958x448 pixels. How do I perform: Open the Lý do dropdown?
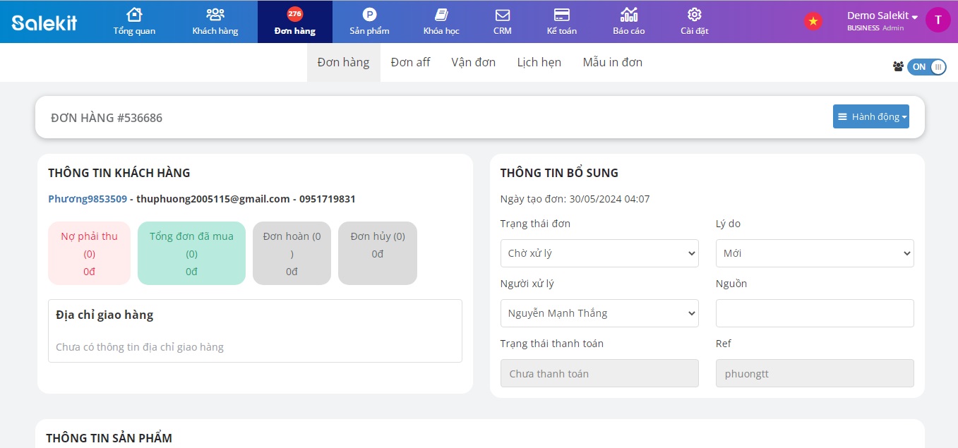pos(814,253)
